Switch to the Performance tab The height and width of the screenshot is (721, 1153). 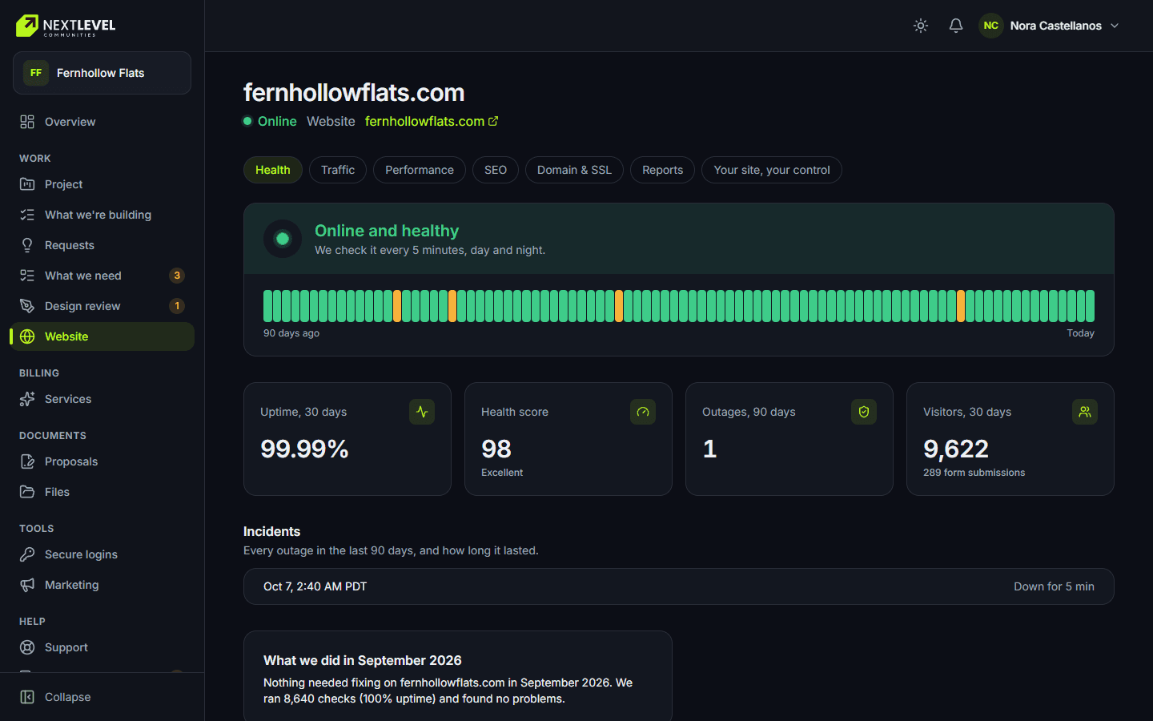(x=420, y=170)
